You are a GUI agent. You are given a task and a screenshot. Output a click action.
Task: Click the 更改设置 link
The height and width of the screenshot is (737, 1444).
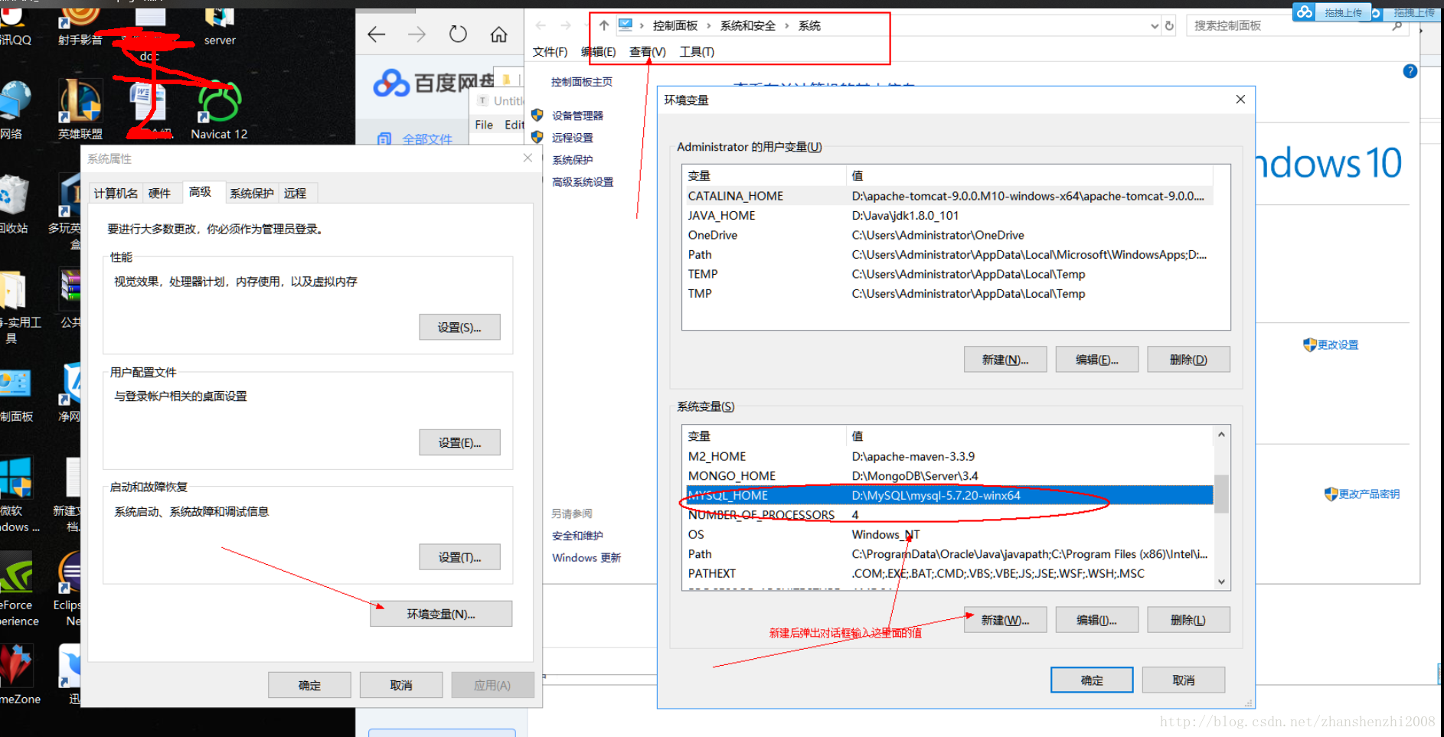point(1338,345)
